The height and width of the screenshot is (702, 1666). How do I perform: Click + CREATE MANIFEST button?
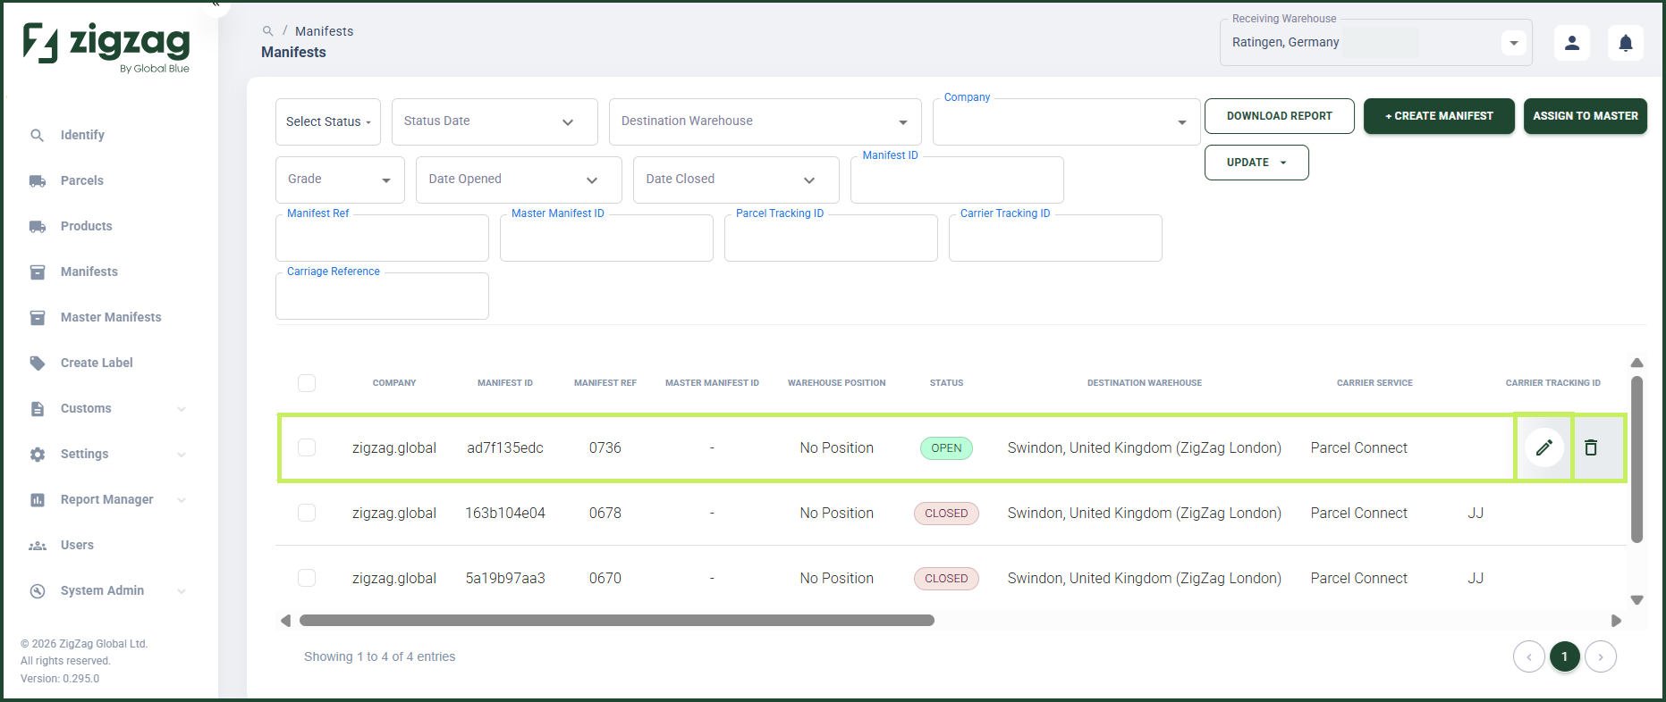tap(1439, 116)
